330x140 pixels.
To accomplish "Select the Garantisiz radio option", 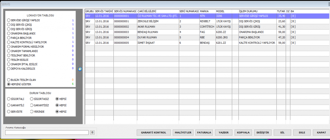I will click(x=32, y=105).
